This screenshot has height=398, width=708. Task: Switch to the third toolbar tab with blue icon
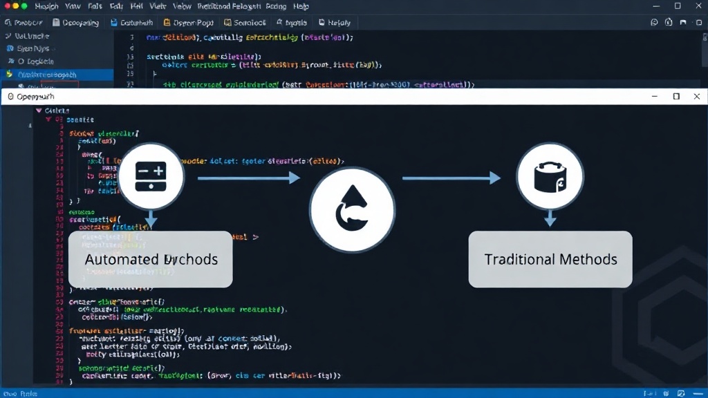tap(132, 23)
